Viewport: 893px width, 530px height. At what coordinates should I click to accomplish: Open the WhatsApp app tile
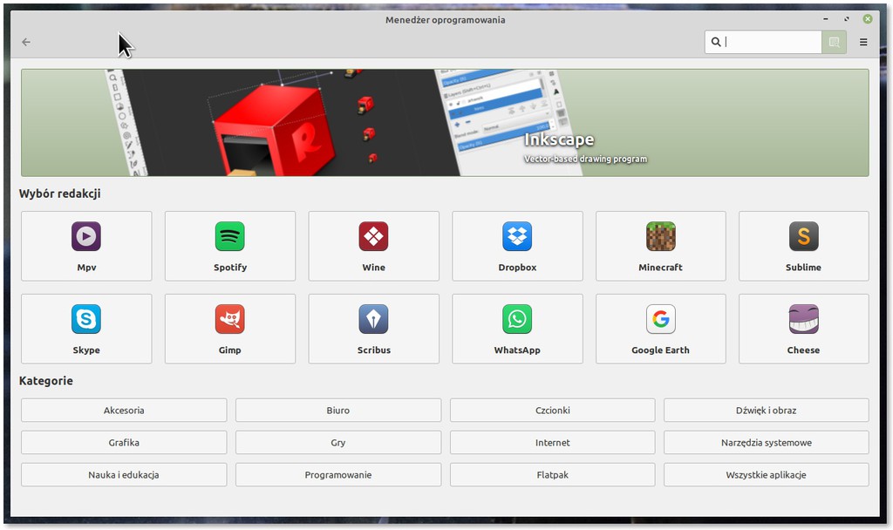click(517, 329)
